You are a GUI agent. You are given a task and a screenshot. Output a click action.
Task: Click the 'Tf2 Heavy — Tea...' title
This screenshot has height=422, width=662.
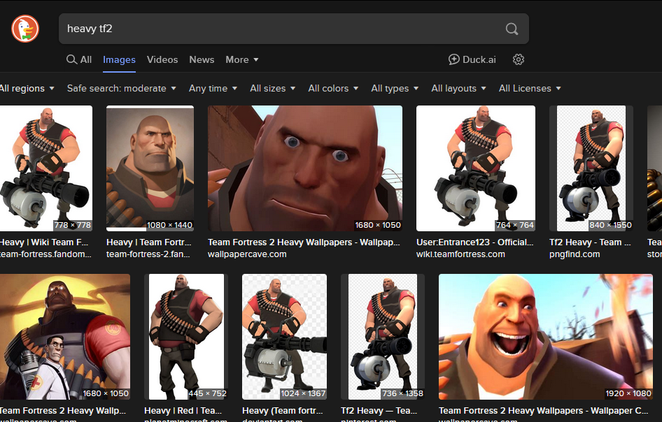379,411
